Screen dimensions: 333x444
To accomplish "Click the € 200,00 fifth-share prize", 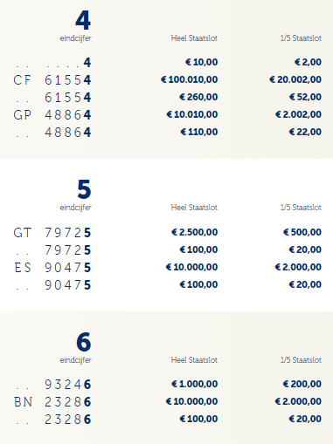I will (302, 384).
